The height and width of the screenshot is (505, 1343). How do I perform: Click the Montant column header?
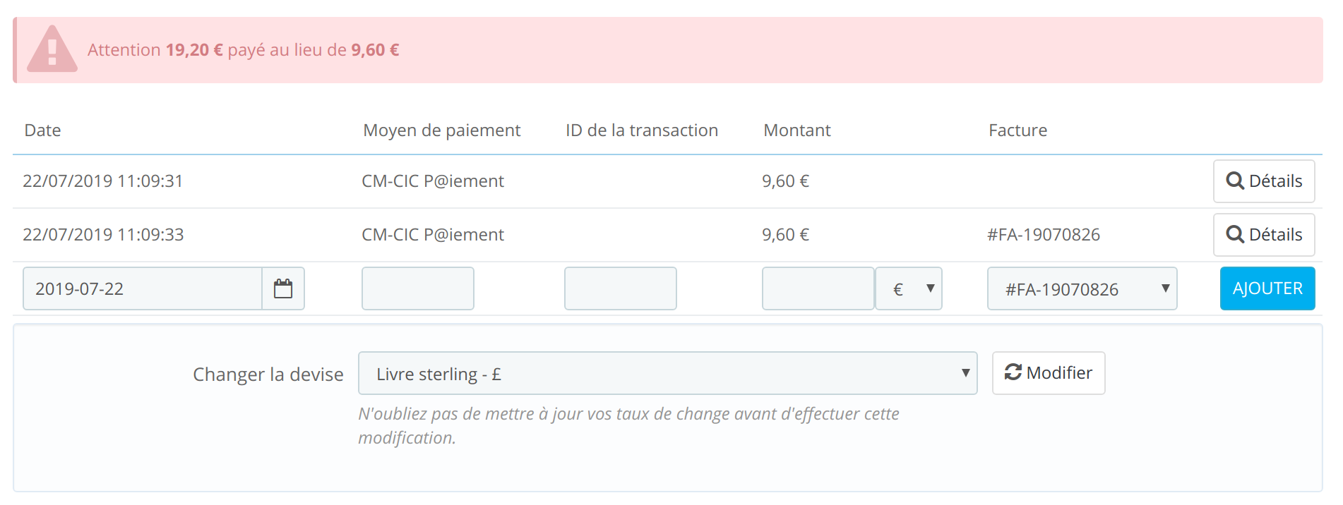coord(797,130)
